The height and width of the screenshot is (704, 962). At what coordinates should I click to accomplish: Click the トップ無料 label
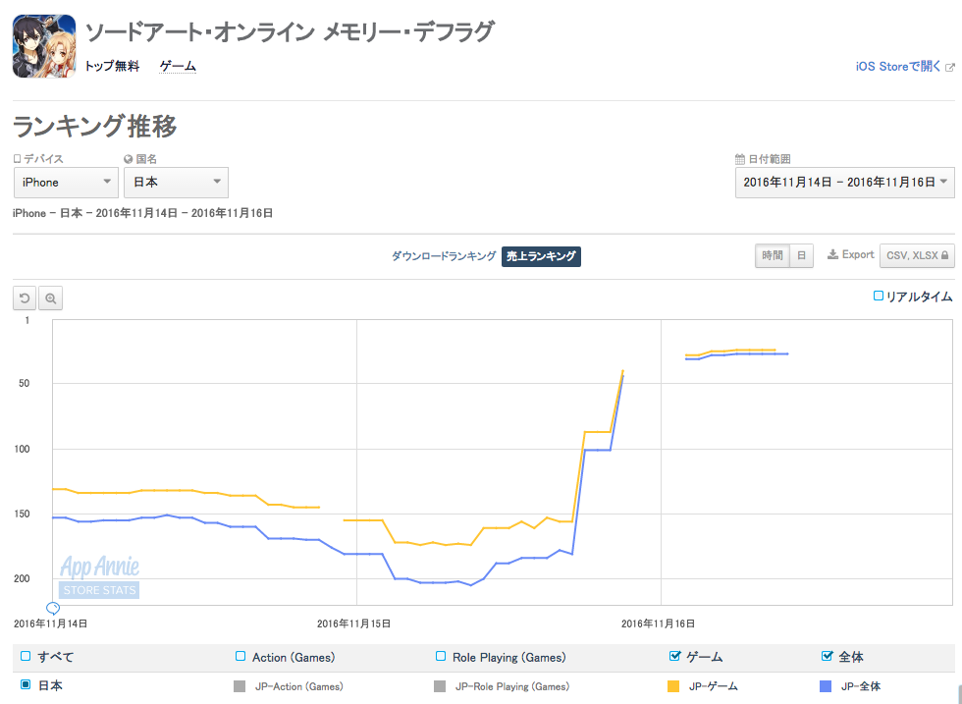[112, 67]
